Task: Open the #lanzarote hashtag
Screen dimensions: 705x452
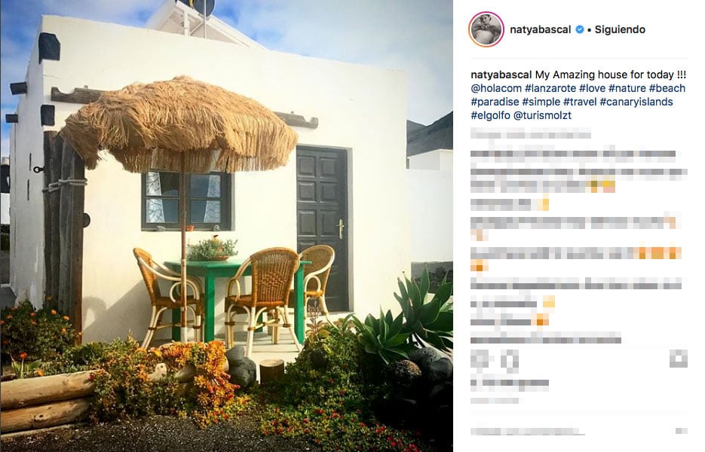Action: pyautogui.click(x=550, y=88)
